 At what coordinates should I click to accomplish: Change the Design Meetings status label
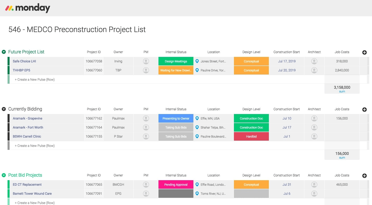tap(176, 61)
